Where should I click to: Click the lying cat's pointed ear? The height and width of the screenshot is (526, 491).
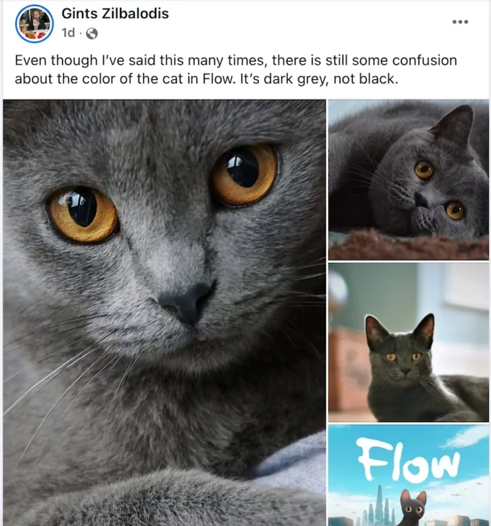tap(453, 123)
